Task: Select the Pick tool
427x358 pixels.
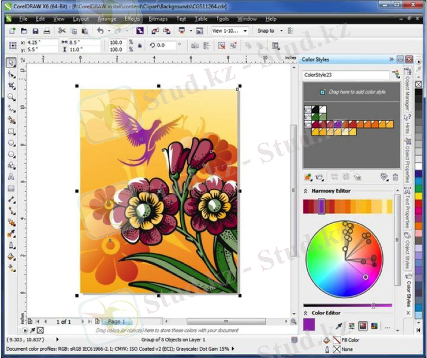Action: click(x=11, y=63)
